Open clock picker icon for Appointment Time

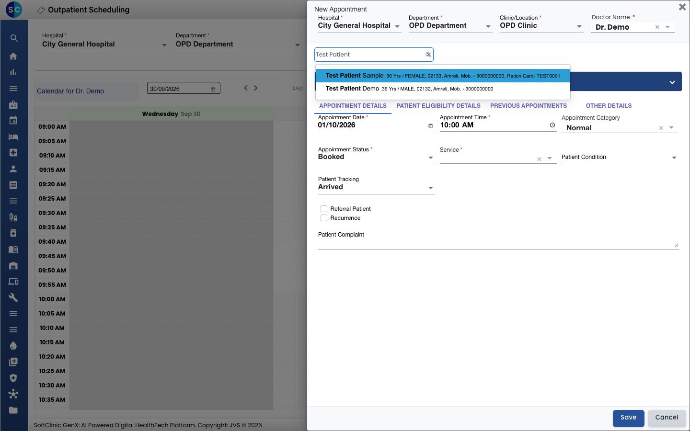coord(552,125)
